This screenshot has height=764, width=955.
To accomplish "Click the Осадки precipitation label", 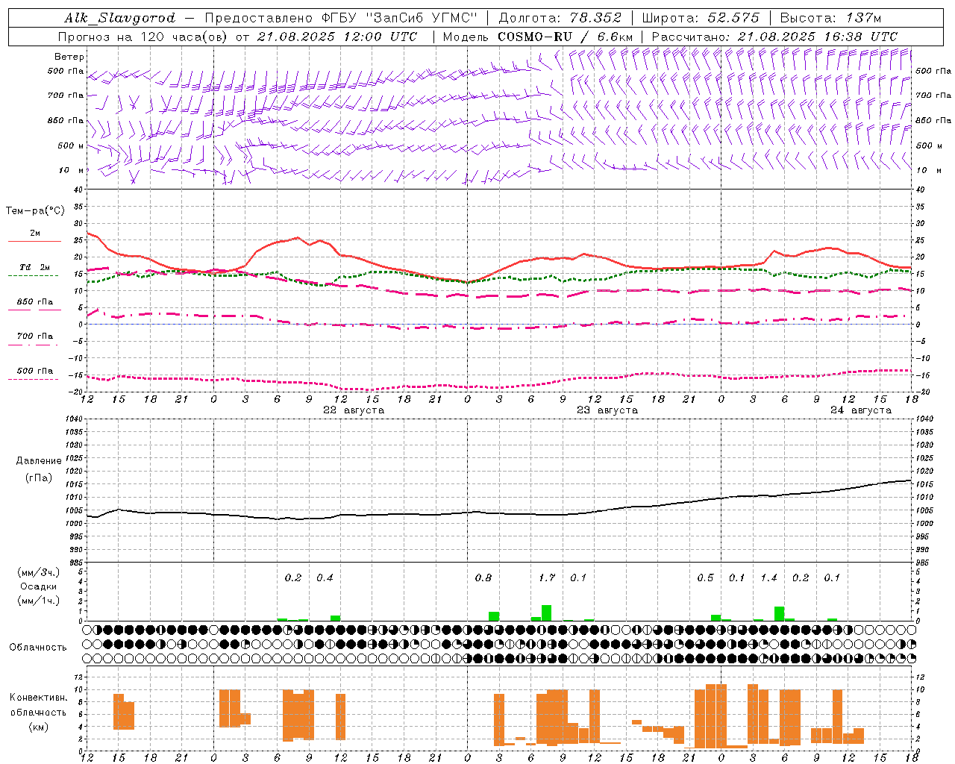I will [x=38, y=586].
